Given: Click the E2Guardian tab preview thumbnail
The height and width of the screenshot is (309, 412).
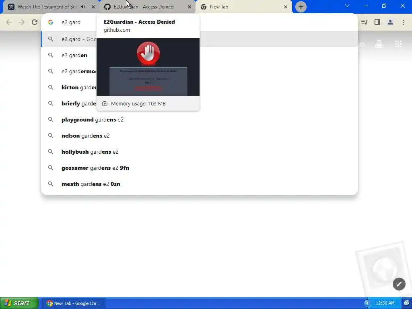Looking at the screenshot, I should coord(148,67).
